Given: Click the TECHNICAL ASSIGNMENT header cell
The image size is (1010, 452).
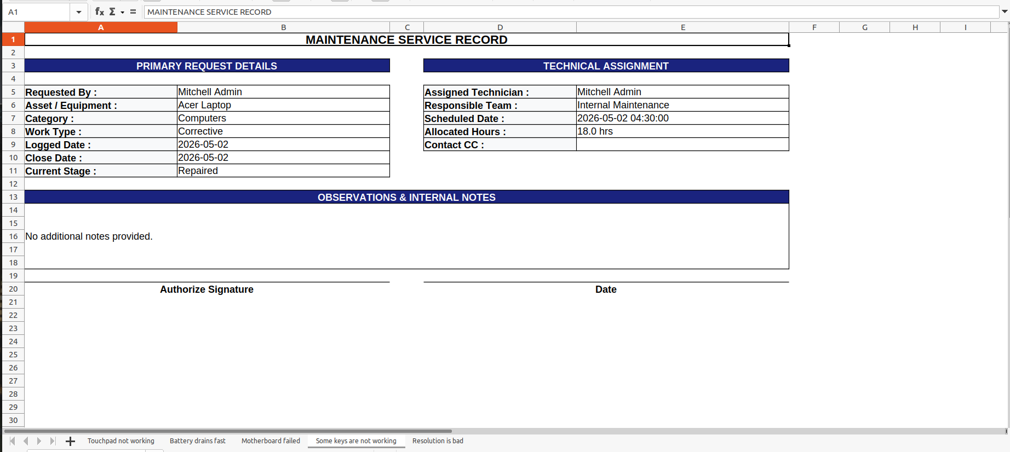Looking at the screenshot, I should pyautogui.click(x=606, y=66).
